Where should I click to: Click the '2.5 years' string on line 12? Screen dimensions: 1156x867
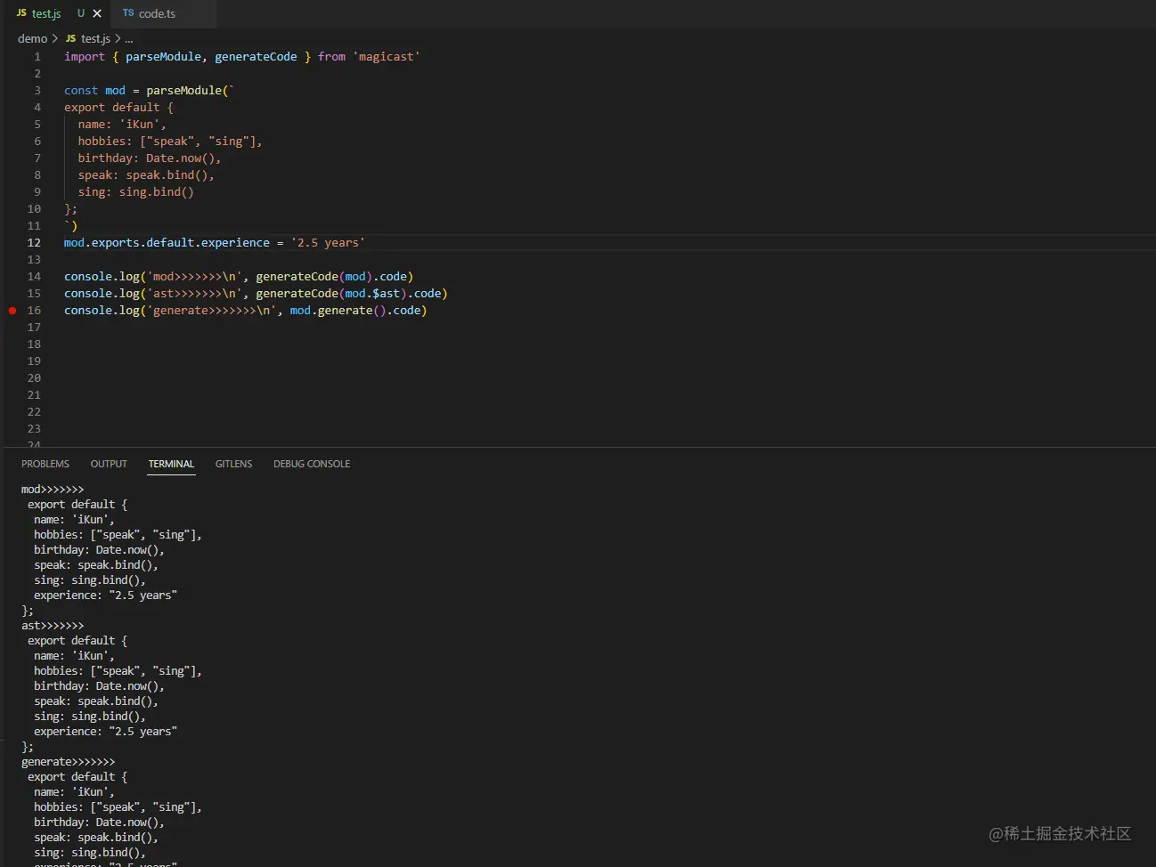[328, 243]
